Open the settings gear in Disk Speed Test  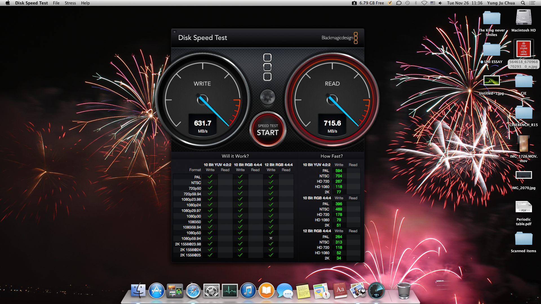click(267, 97)
